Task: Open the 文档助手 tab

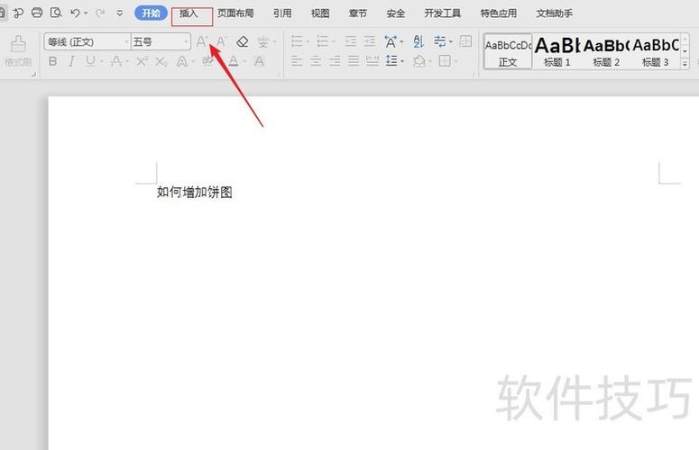Action: pos(554,13)
